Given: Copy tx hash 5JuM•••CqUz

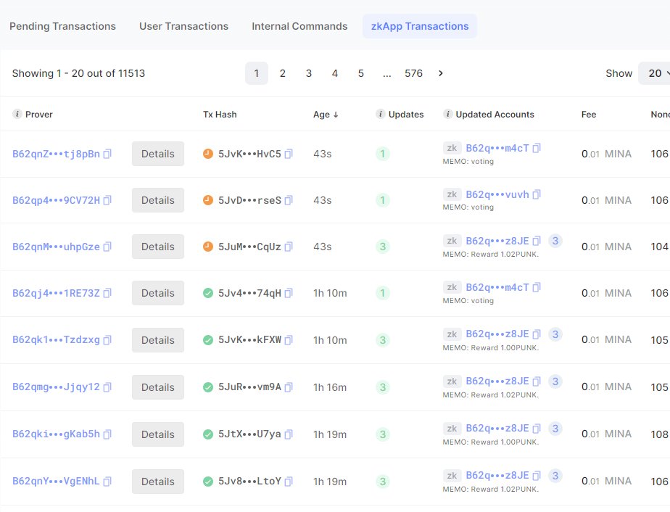Looking at the screenshot, I should pyautogui.click(x=289, y=247).
